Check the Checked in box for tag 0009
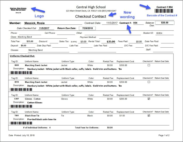 pyautogui.click(x=149, y=65)
